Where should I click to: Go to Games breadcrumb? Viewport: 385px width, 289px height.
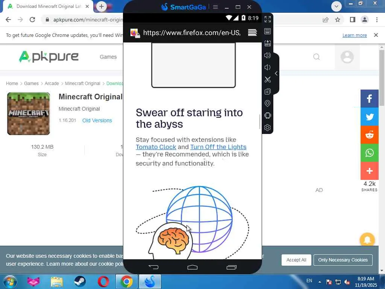point(31,83)
